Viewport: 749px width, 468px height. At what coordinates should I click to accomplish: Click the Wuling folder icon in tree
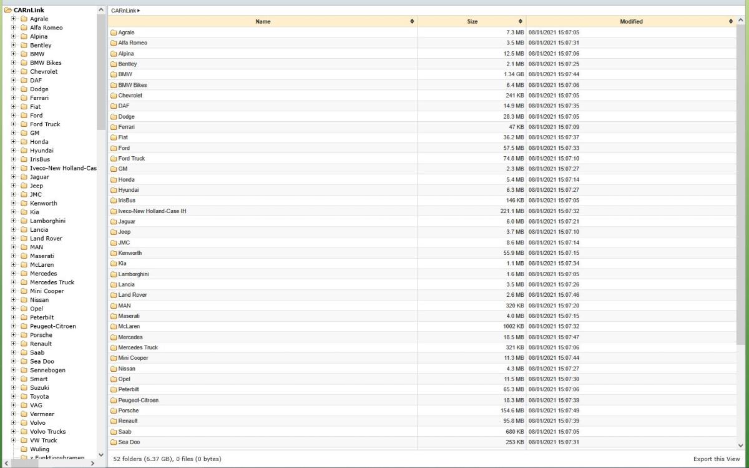coord(24,449)
